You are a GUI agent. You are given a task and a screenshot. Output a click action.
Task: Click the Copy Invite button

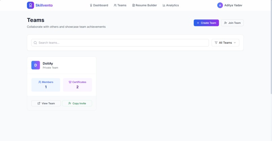[77, 103]
